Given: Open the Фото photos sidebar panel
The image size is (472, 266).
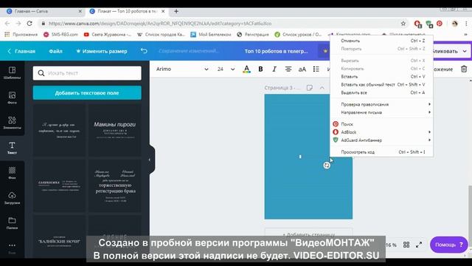Looking at the screenshot, I should tap(12, 98).
